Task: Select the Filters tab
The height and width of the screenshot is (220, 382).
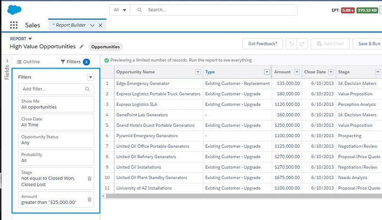Action: [x=71, y=61]
